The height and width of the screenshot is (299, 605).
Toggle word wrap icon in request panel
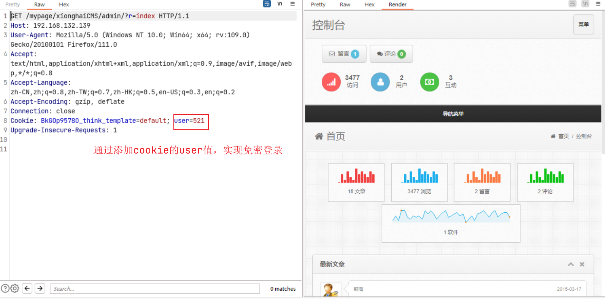[267, 4]
